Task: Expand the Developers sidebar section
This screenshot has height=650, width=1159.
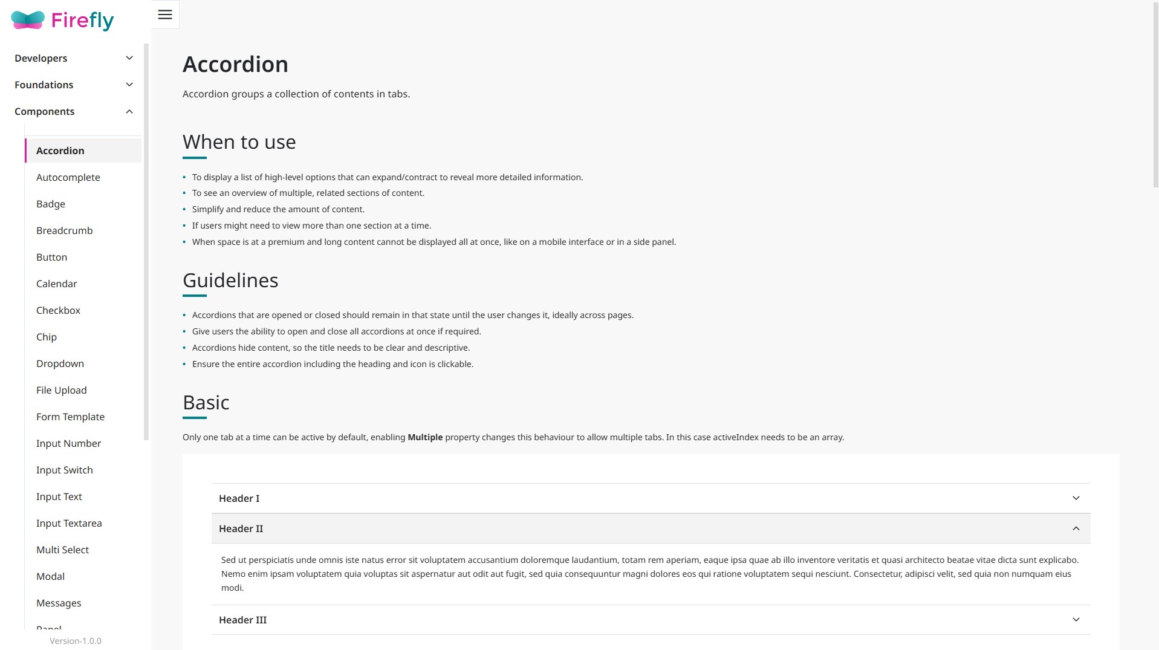Action: click(x=129, y=58)
